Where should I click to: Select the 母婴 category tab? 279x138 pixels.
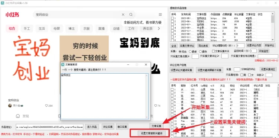57,28
